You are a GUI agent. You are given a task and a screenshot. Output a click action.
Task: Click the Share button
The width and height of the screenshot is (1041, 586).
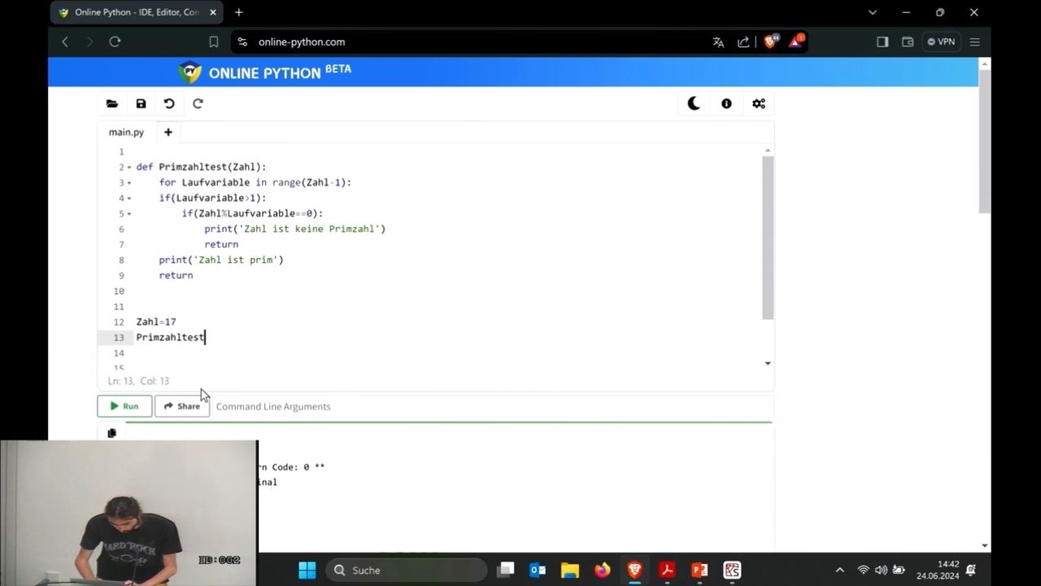click(181, 406)
